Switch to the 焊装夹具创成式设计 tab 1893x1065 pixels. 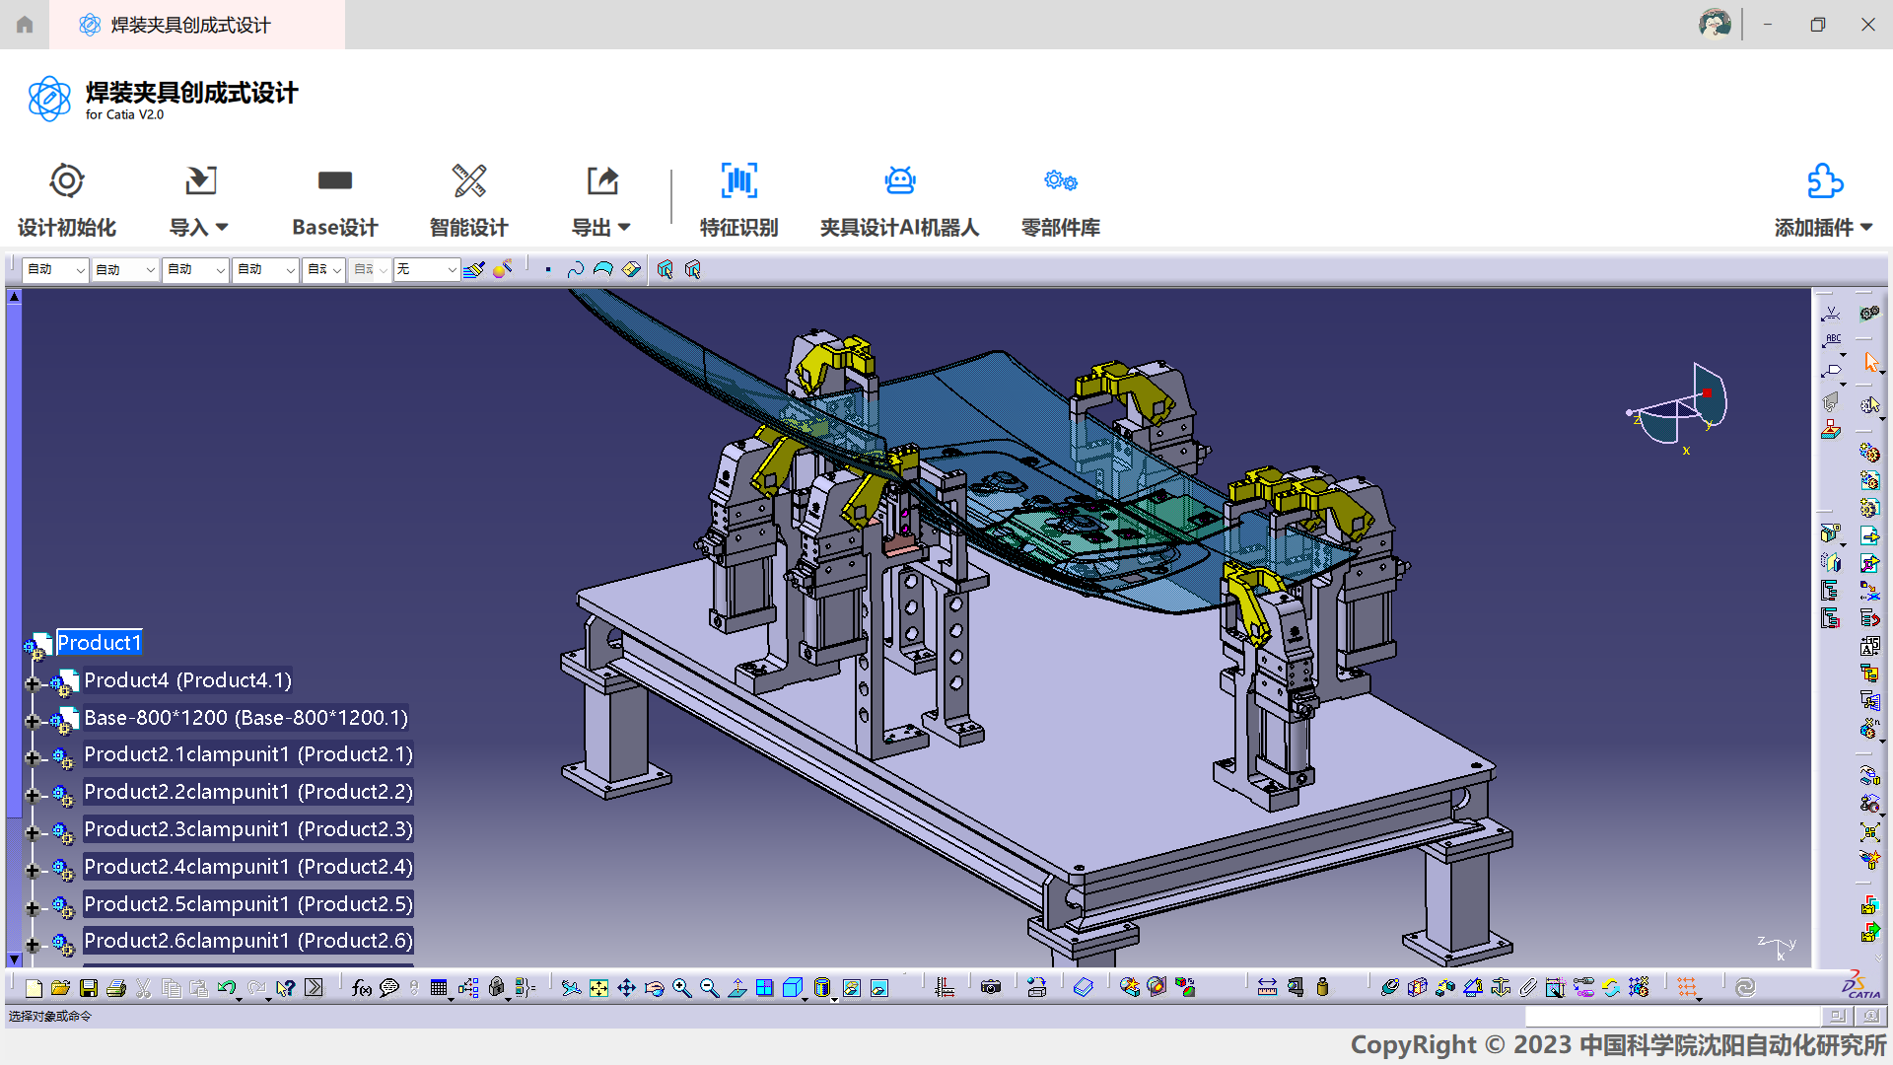[x=190, y=25]
